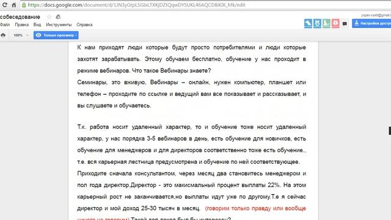Open the Правка menu
Image resolution: width=391 pixels, height=220 pixels.
22,24
